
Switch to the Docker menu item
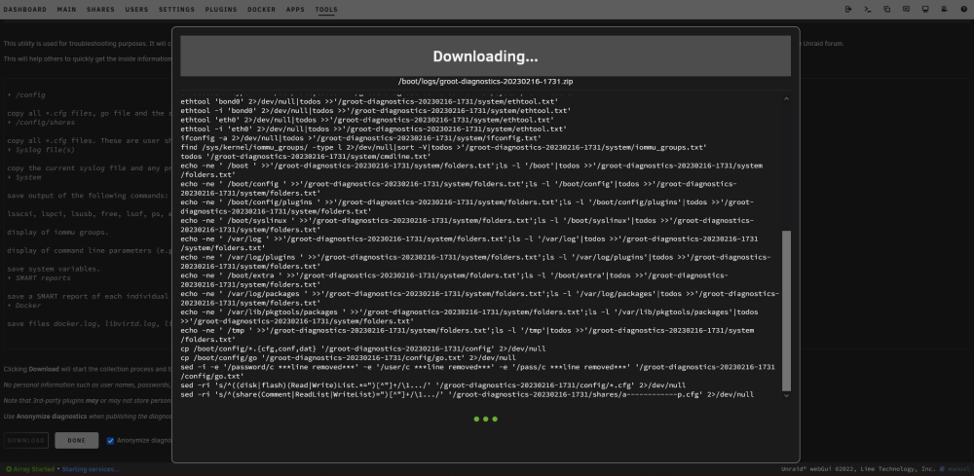(261, 10)
